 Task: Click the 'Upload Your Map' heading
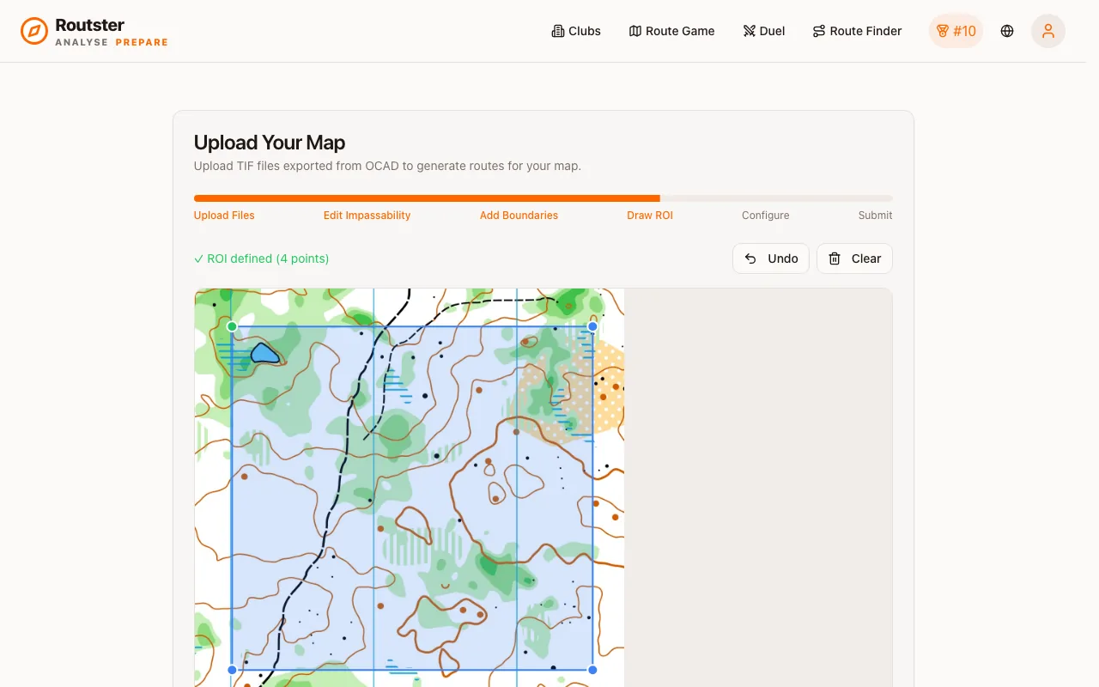pyautogui.click(x=270, y=143)
